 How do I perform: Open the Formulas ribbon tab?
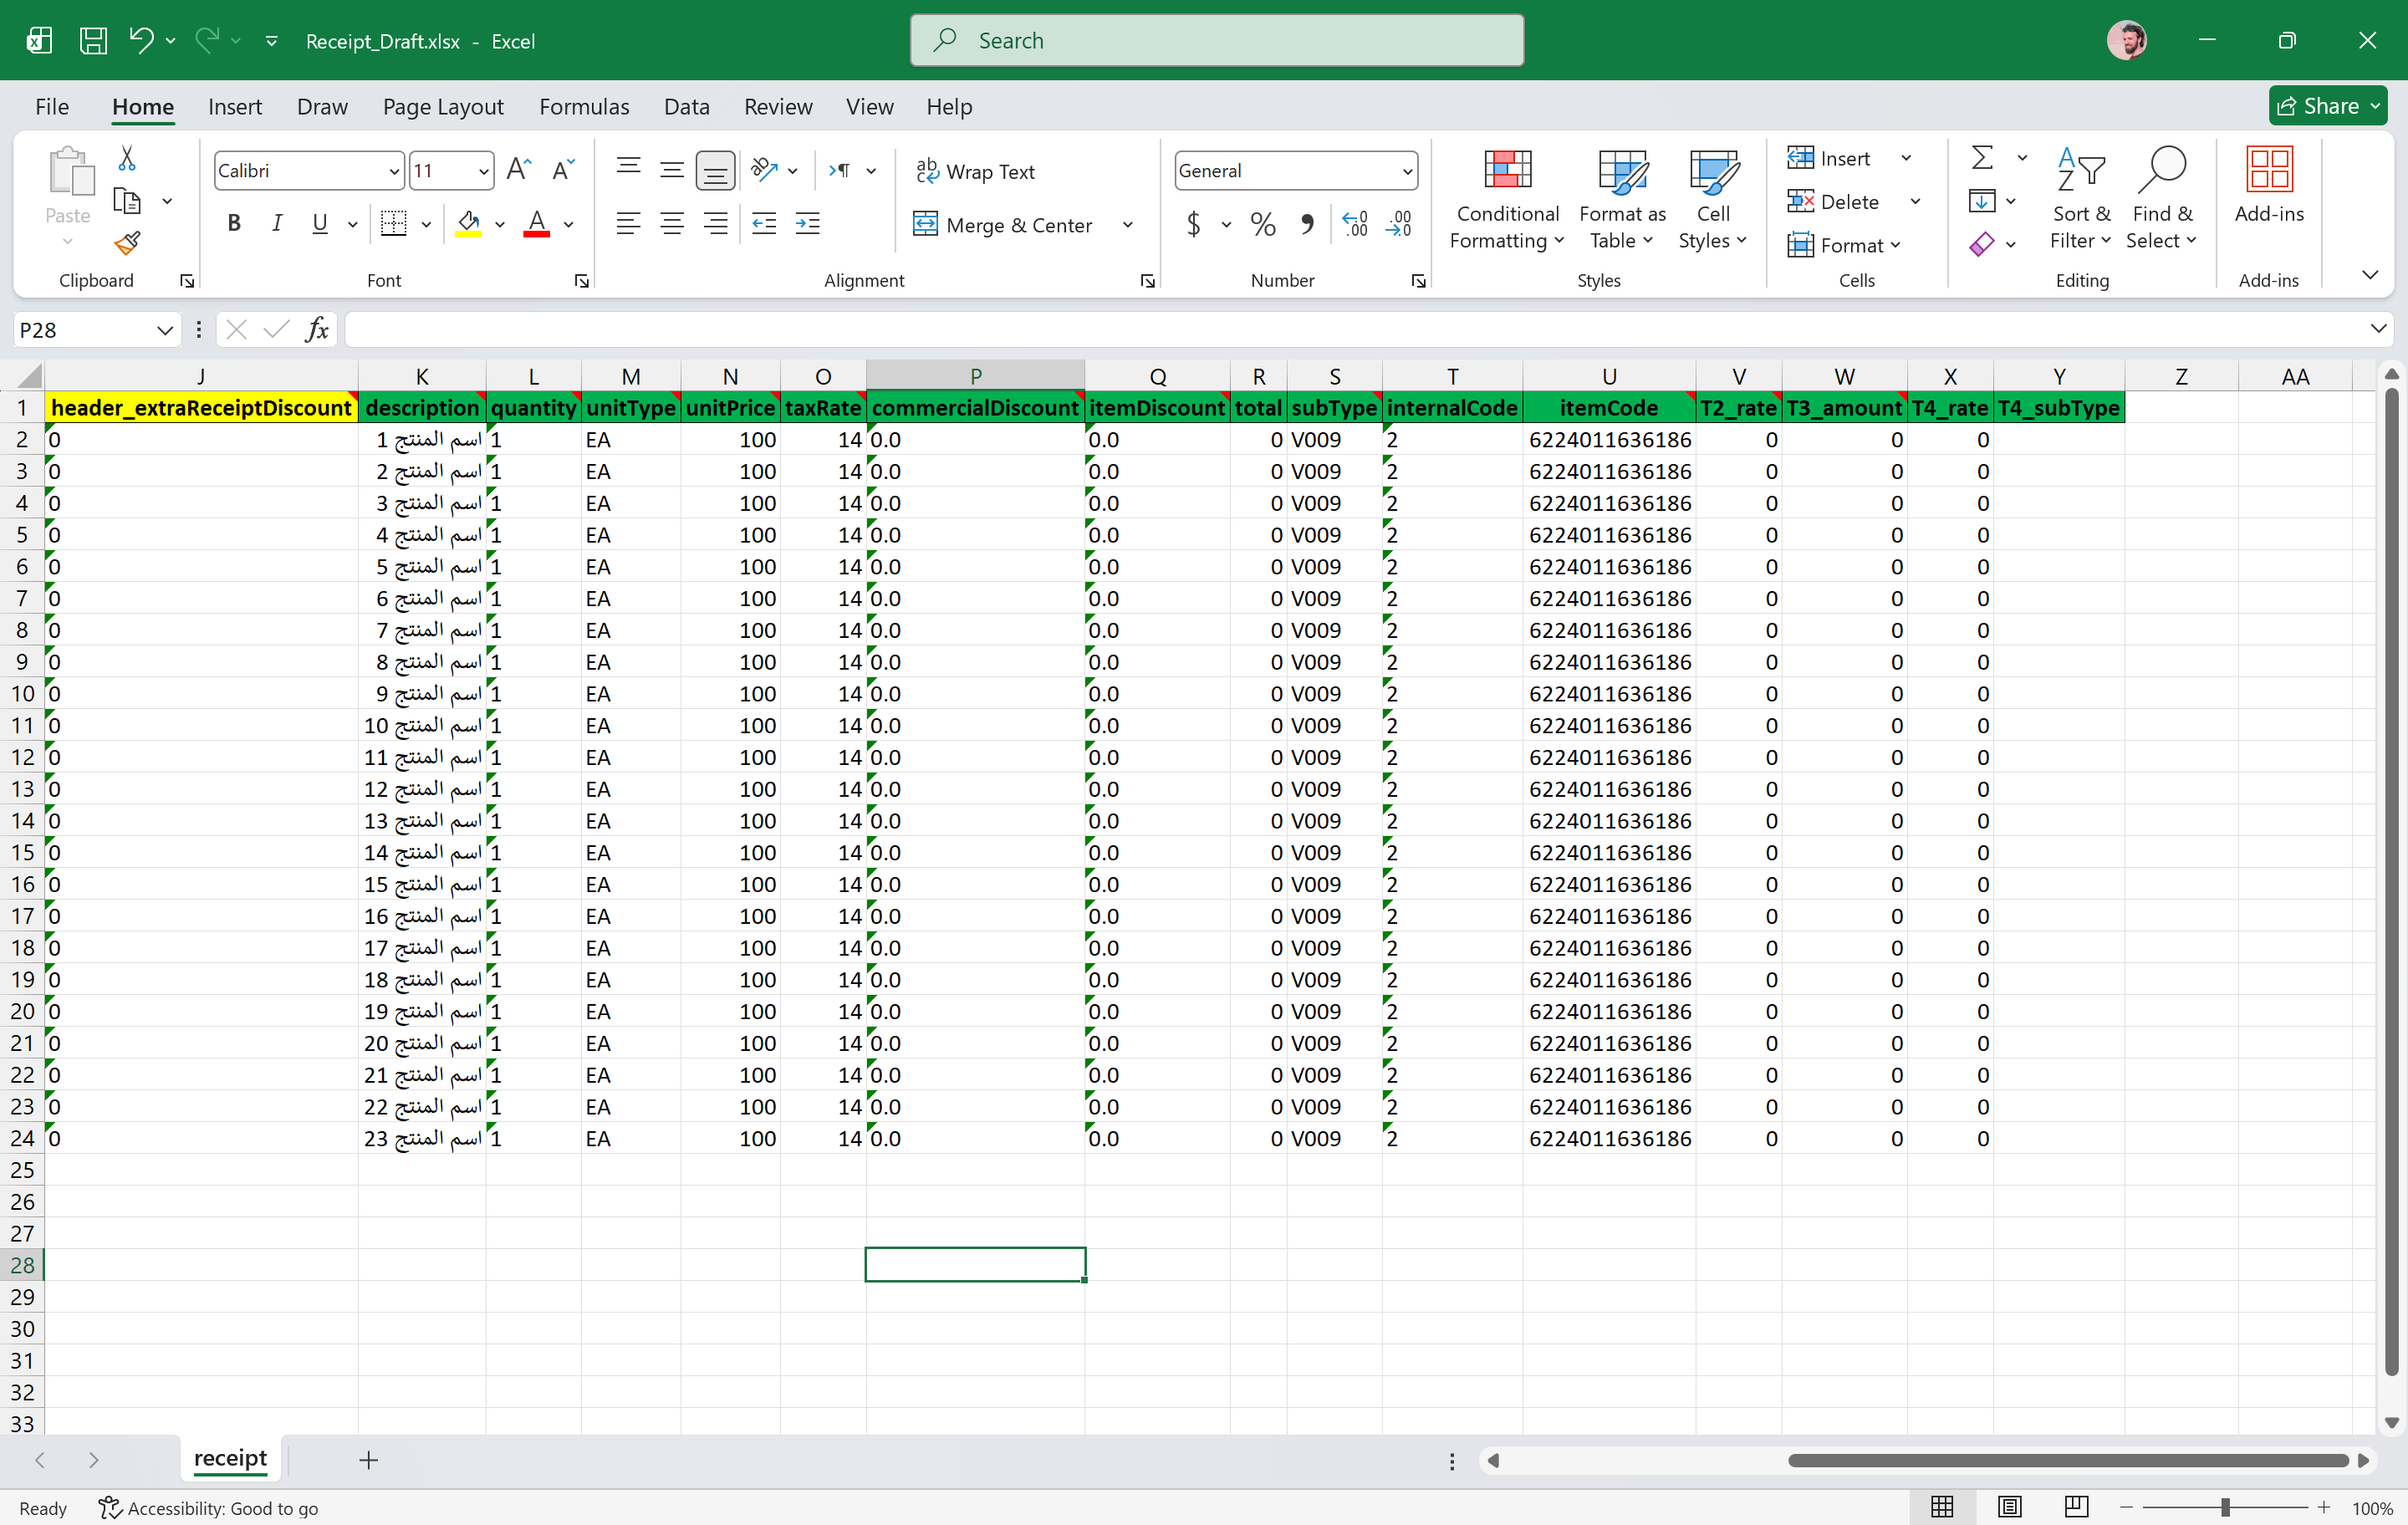pos(584,106)
